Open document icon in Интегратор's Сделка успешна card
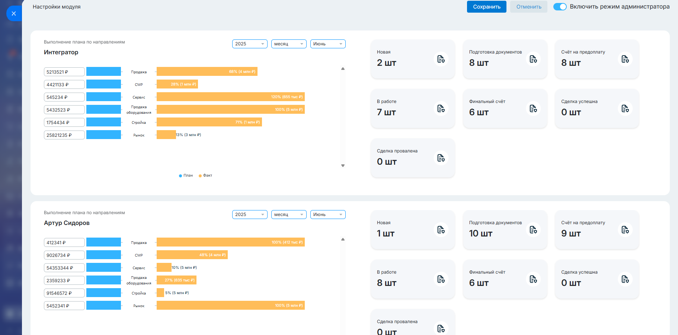The image size is (678, 335). (625, 109)
